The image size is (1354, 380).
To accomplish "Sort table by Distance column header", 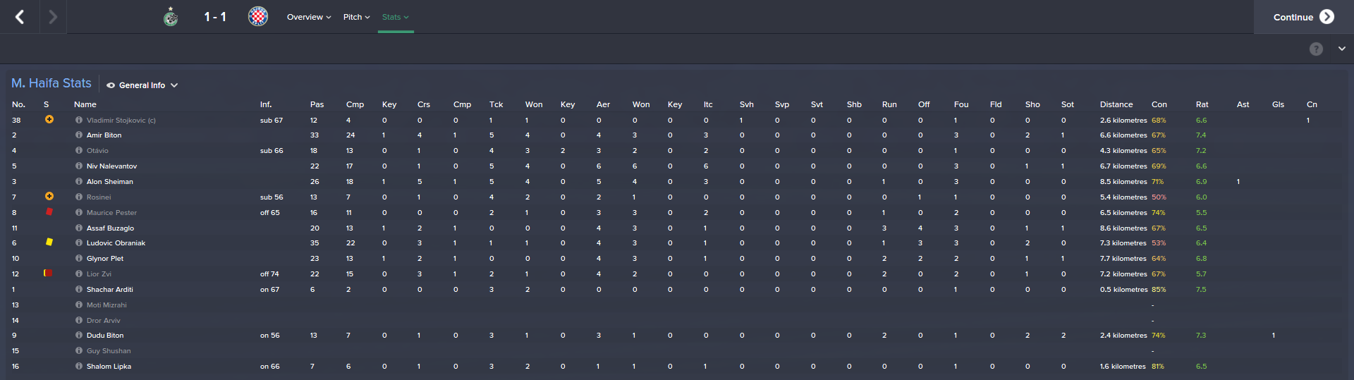I will pyautogui.click(x=1116, y=104).
